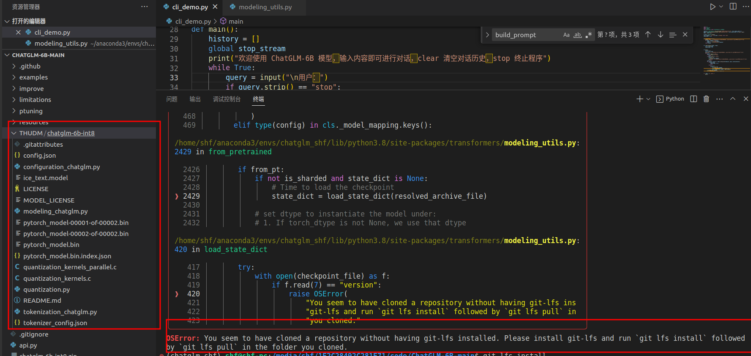Screen dimensions: 751x356
Task: Toggle Find in Selection
Action: point(673,35)
